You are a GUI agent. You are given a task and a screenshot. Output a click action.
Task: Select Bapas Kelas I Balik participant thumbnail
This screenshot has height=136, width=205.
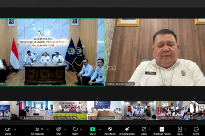point(173,110)
